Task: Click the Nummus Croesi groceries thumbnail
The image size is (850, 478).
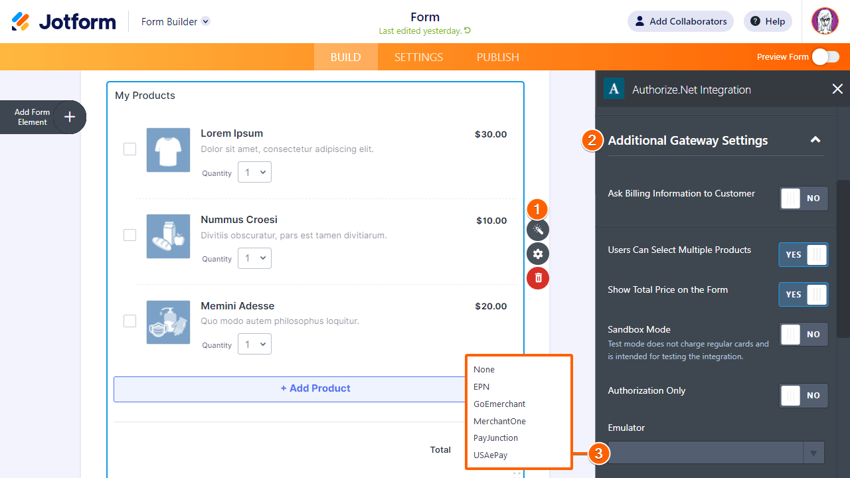Action: pos(168,236)
